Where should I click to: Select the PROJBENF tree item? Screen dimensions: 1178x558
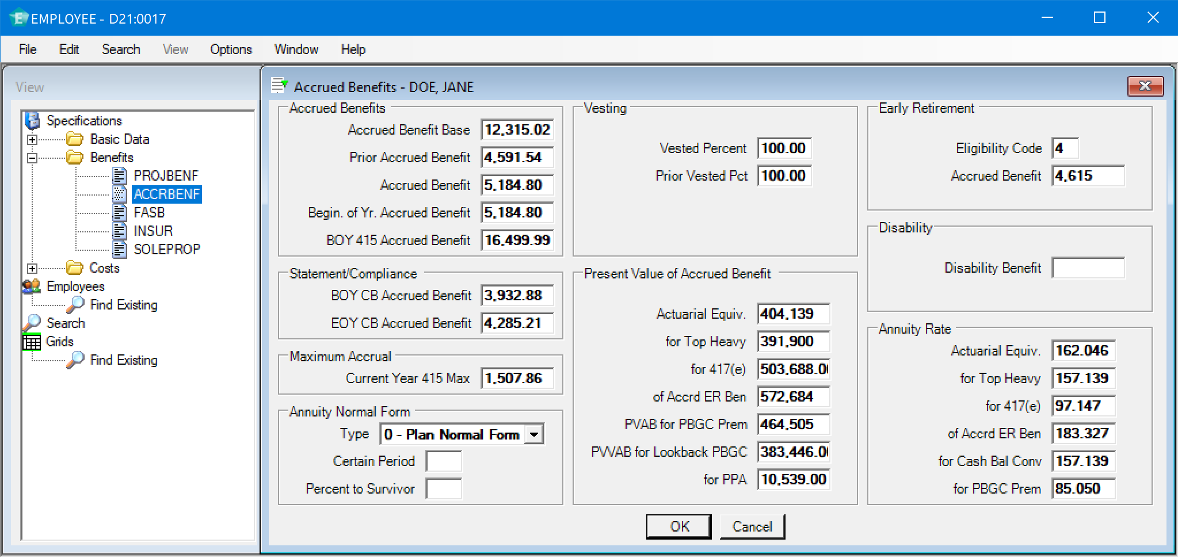click(x=166, y=175)
